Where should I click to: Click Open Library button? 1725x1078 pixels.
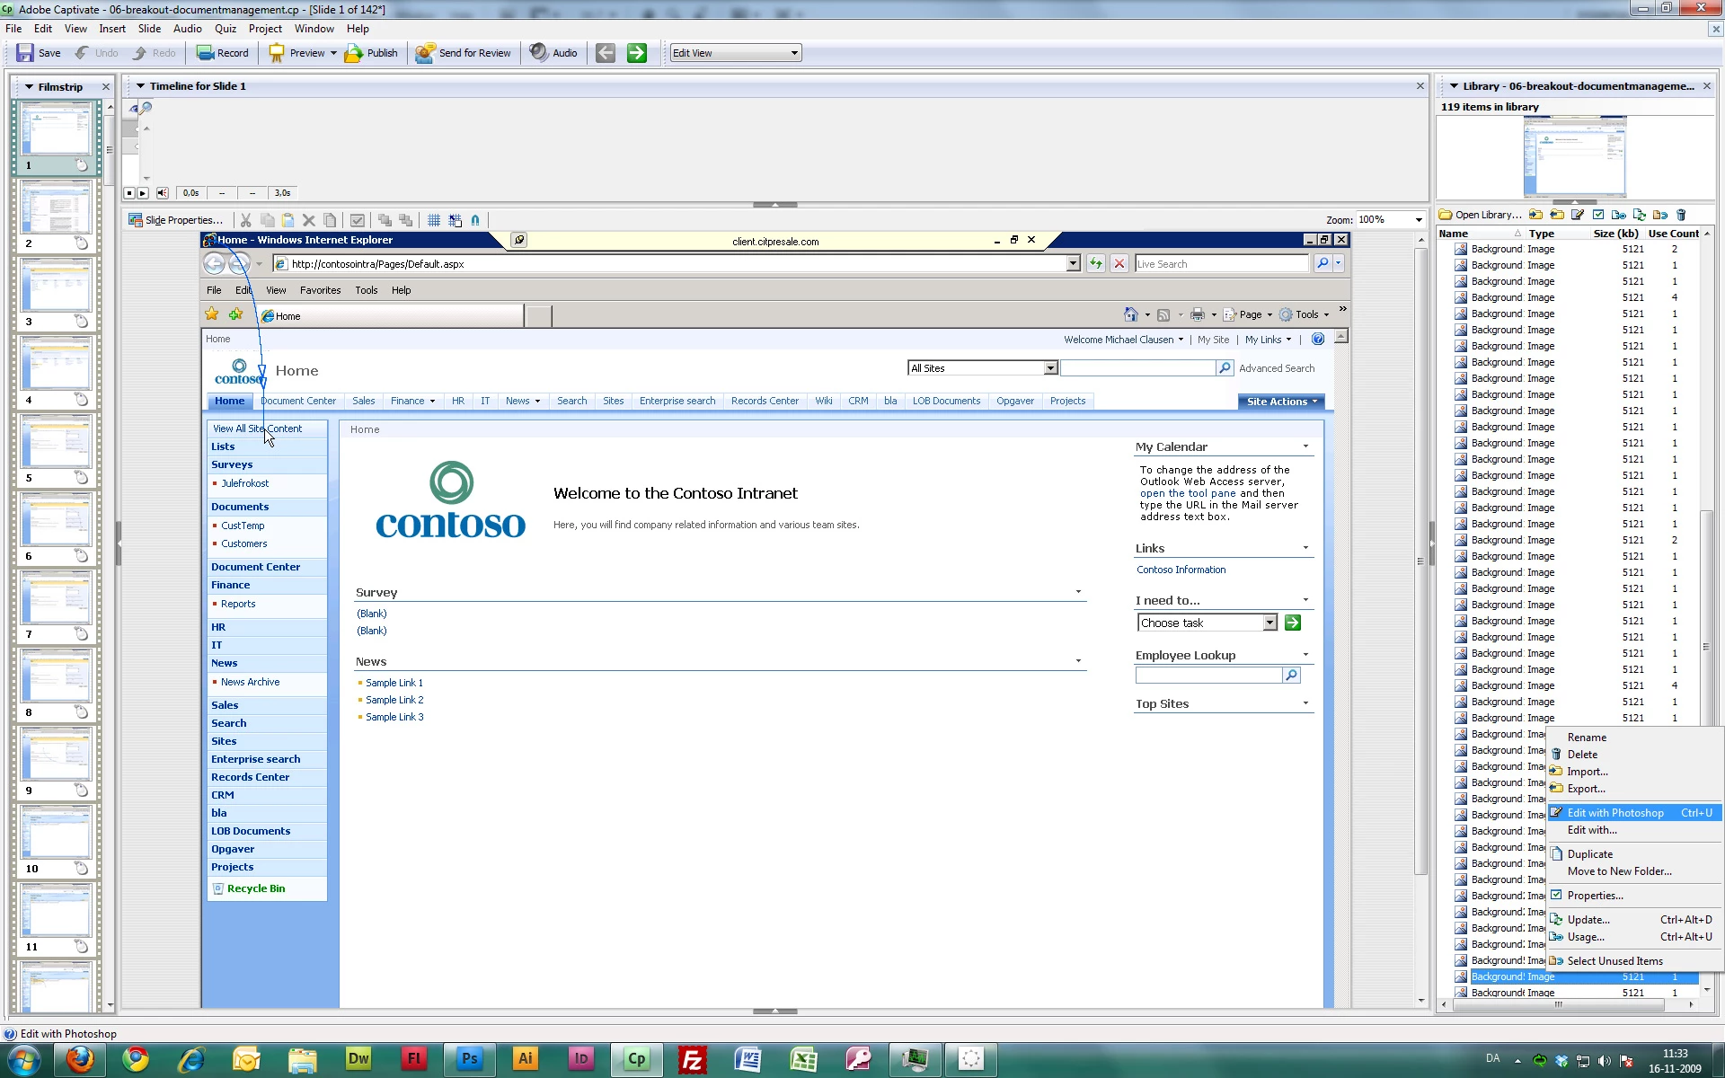pyautogui.click(x=1480, y=215)
